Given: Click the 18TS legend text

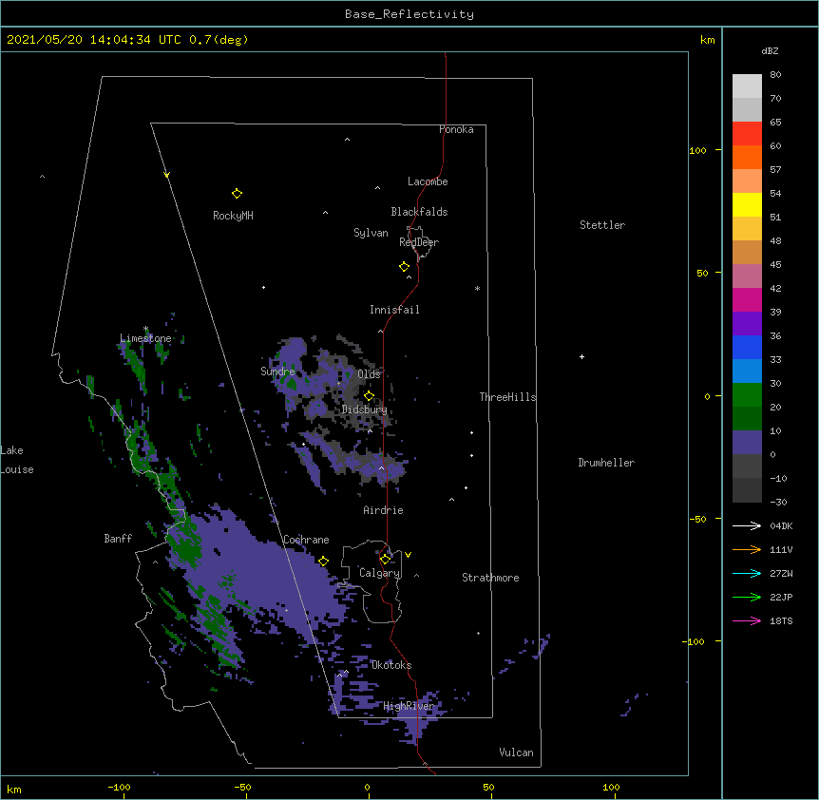Looking at the screenshot, I should point(781,620).
